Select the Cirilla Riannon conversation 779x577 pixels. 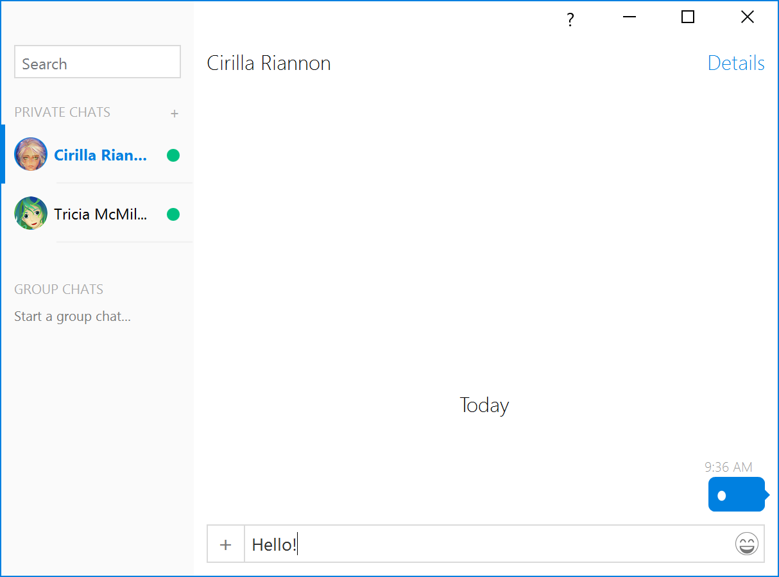pos(101,155)
